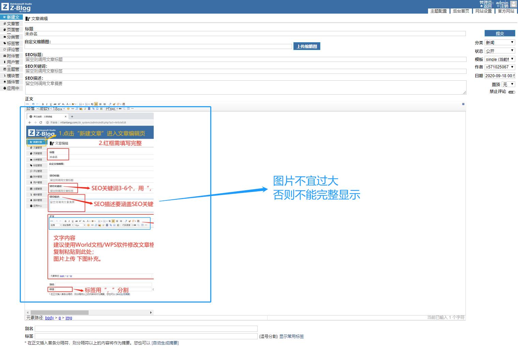
Task: Open 标签管理 in the sidebar
Action: click(x=11, y=43)
